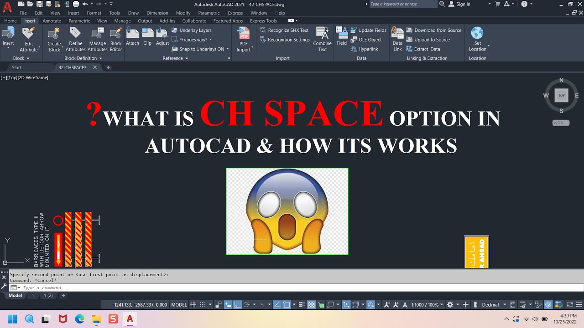The width and height of the screenshot is (584, 328).
Task: Switch to the Start file tab
Action: (x=16, y=67)
